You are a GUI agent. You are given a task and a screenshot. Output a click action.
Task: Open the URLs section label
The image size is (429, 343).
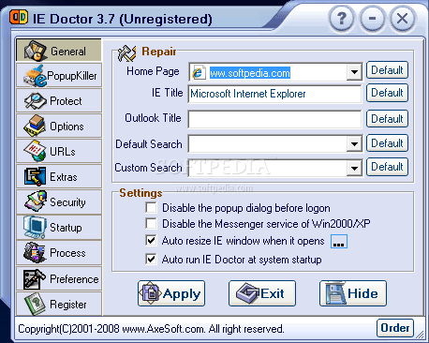tap(63, 152)
